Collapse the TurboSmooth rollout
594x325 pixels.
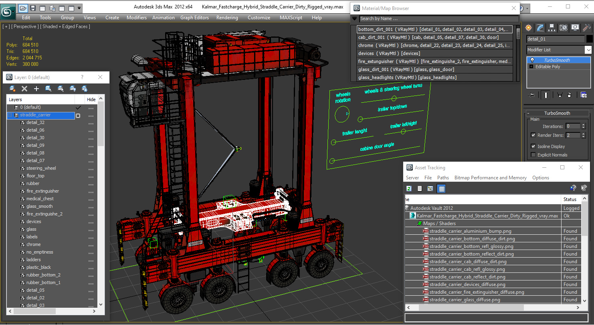coord(557,113)
